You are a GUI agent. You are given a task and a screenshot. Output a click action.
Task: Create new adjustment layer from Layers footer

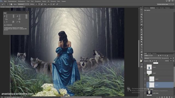click(x=165, y=97)
